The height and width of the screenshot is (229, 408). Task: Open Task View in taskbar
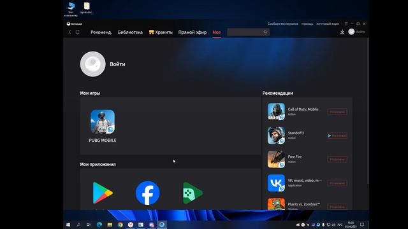pos(89,225)
